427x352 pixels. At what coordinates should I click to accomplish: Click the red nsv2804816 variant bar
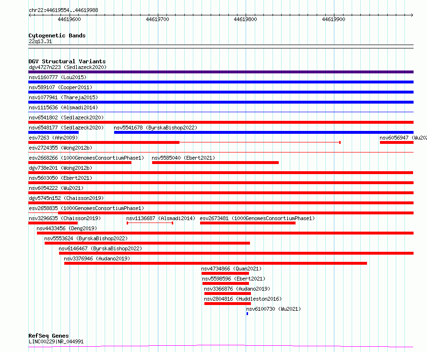click(x=227, y=304)
